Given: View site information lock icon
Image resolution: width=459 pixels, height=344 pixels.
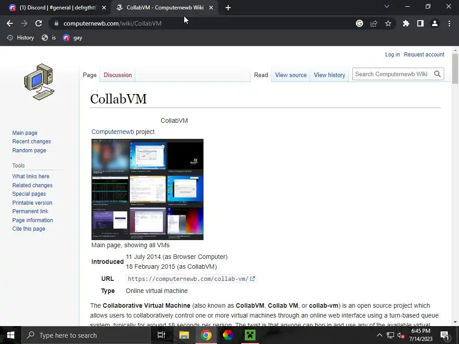Looking at the screenshot, I should 56,23.
